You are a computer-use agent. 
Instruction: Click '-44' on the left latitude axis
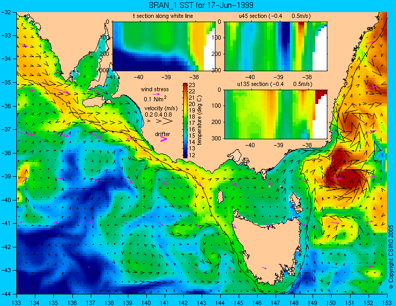click(x=7, y=294)
